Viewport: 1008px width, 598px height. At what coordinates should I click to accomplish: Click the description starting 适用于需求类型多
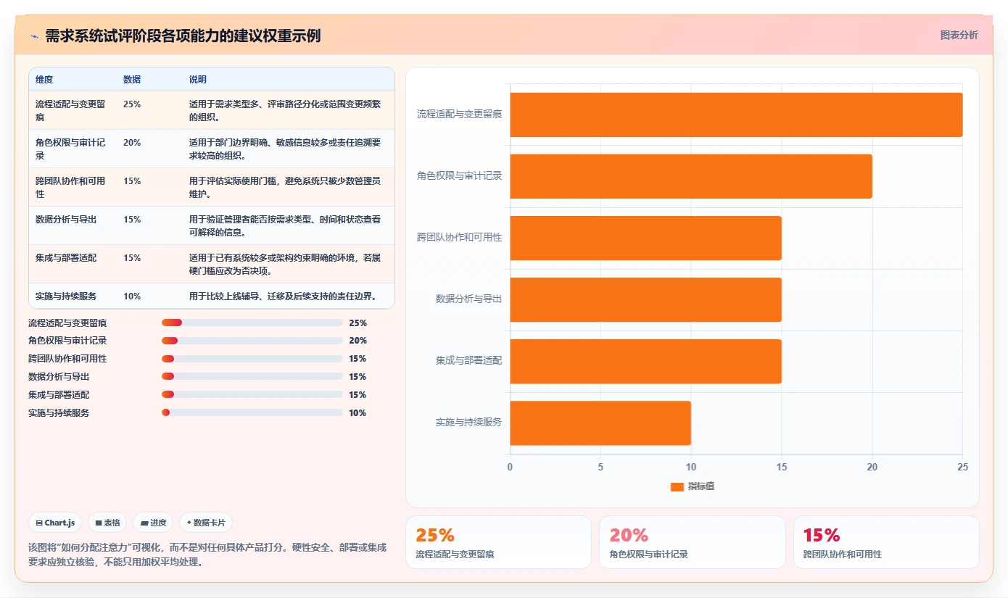(285, 111)
